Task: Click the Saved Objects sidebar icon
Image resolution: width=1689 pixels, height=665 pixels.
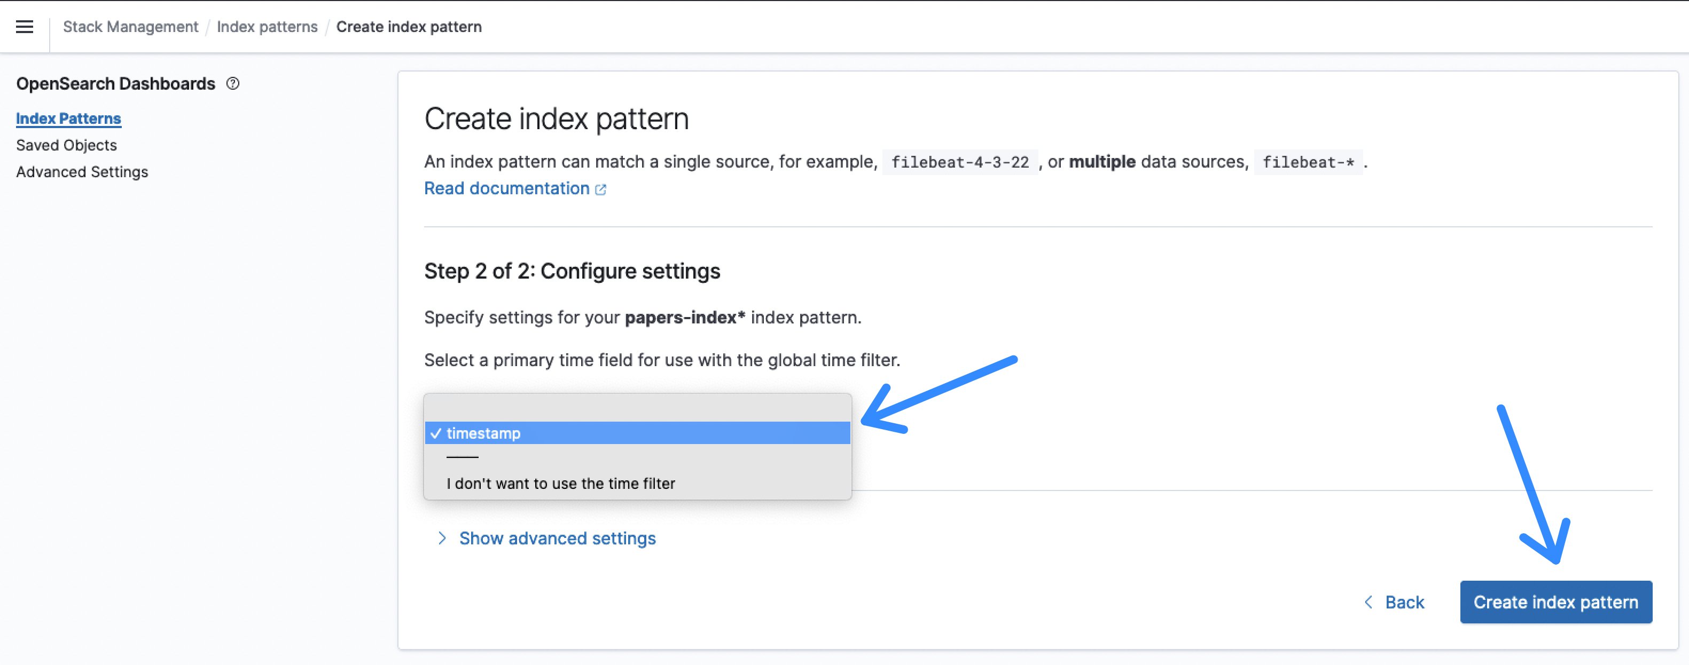Action: (x=66, y=144)
